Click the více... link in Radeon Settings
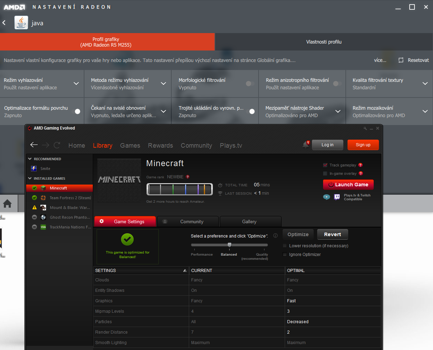Image resolution: width=433 pixels, height=350 pixels. [380, 60]
